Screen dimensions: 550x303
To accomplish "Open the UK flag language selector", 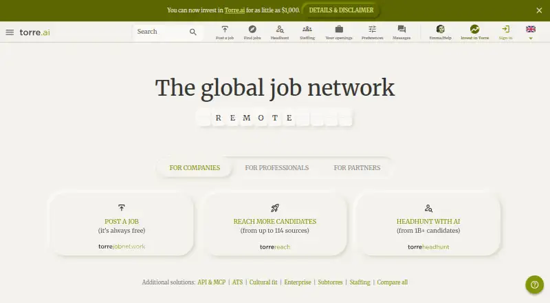I will tap(531, 29).
